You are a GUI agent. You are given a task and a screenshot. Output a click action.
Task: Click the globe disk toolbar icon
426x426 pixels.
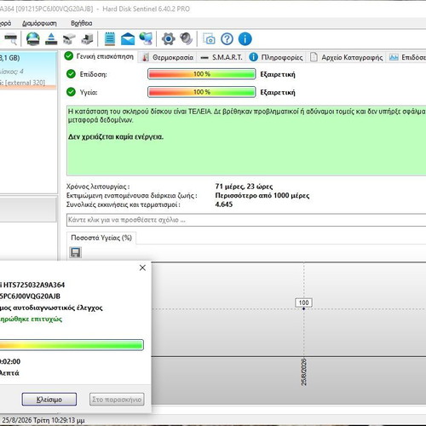(33, 39)
